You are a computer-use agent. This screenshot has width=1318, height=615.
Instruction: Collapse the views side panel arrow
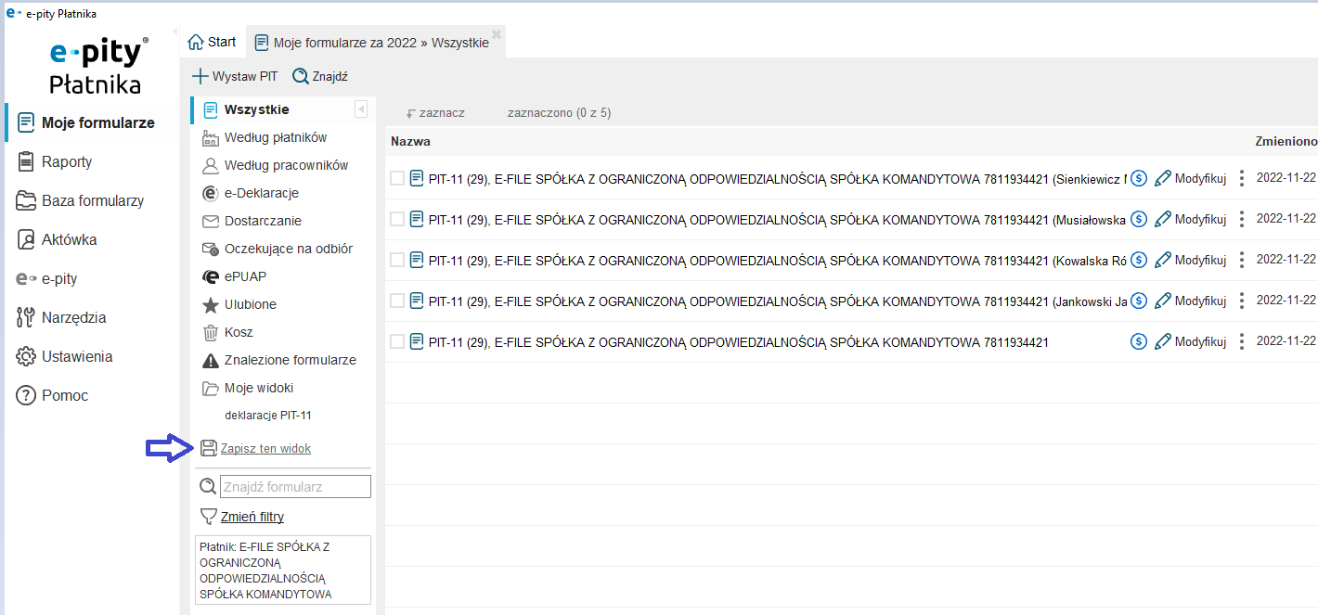pos(361,109)
